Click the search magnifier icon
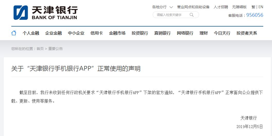The image size is (272, 136). point(192,15)
